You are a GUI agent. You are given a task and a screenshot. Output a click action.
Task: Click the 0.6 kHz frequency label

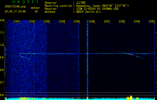coord(2,95)
